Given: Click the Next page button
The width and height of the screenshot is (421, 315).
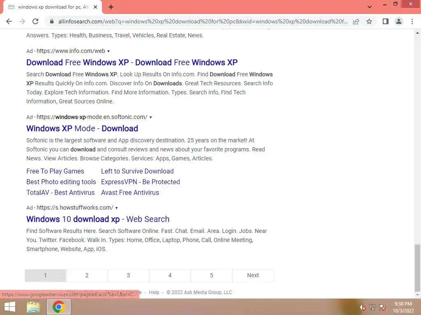Looking at the screenshot, I should [x=253, y=275].
